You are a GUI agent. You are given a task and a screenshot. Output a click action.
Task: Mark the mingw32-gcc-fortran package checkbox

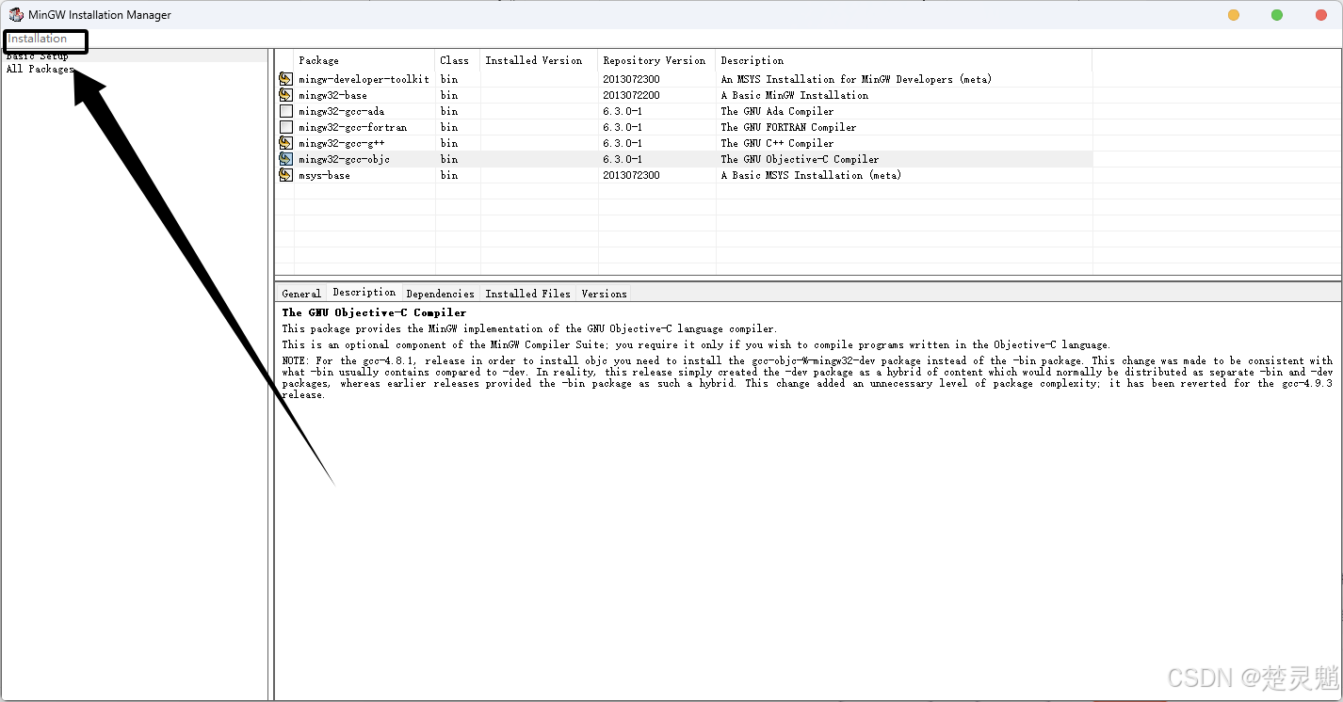(285, 127)
